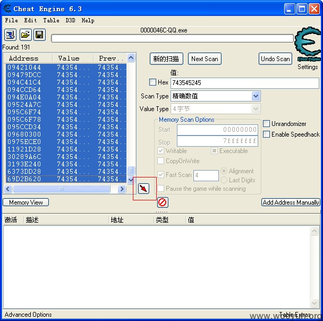Check Enable Speedhack
This screenshot has height=321, width=323.
tap(266, 134)
